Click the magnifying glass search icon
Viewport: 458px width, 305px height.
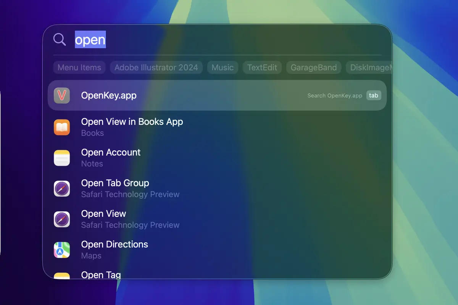click(x=60, y=39)
